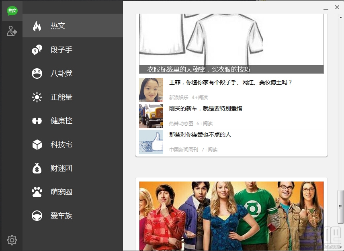The width and height of the screenshot is (344, 251).
Task: Open article 那些对你连赞也不点的人
Action: [x=200, y=135]
